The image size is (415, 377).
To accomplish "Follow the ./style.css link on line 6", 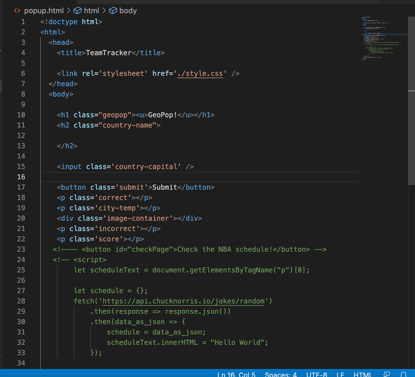I will tap(200, 74).
